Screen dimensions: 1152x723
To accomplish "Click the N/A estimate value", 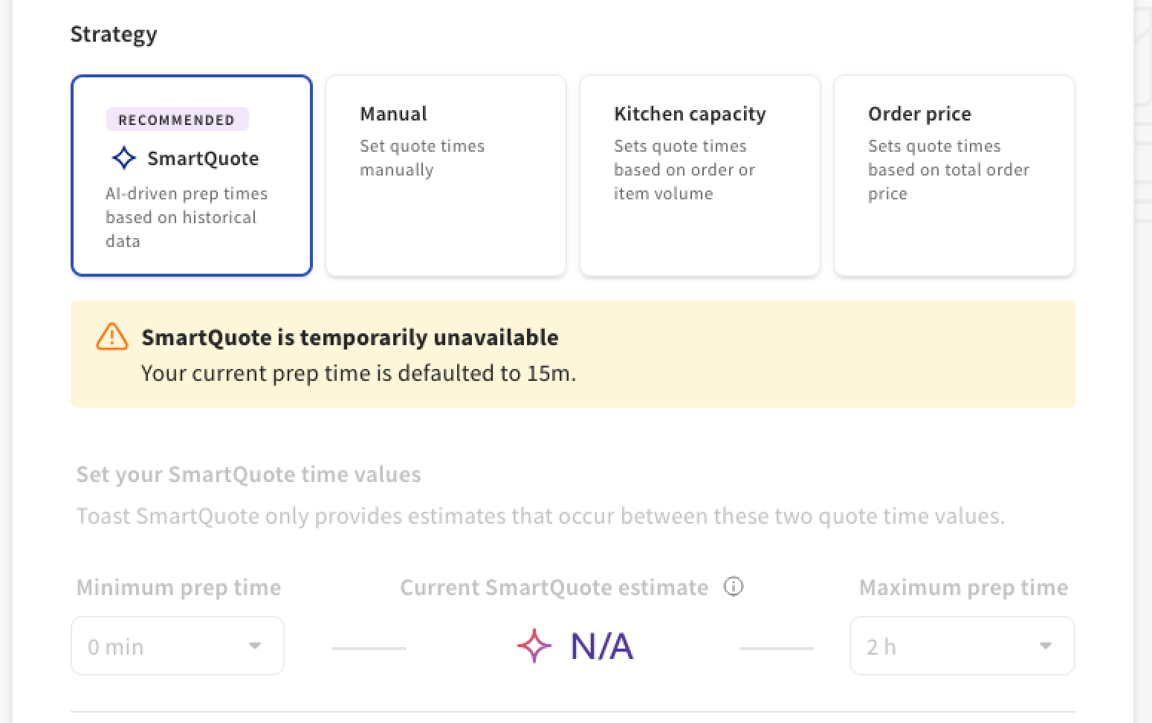I will [x=602, y=646].
